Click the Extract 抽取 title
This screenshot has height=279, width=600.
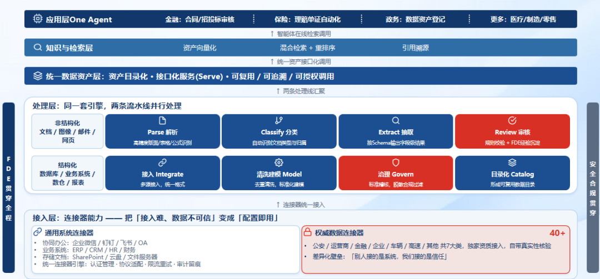coord(396,132)
